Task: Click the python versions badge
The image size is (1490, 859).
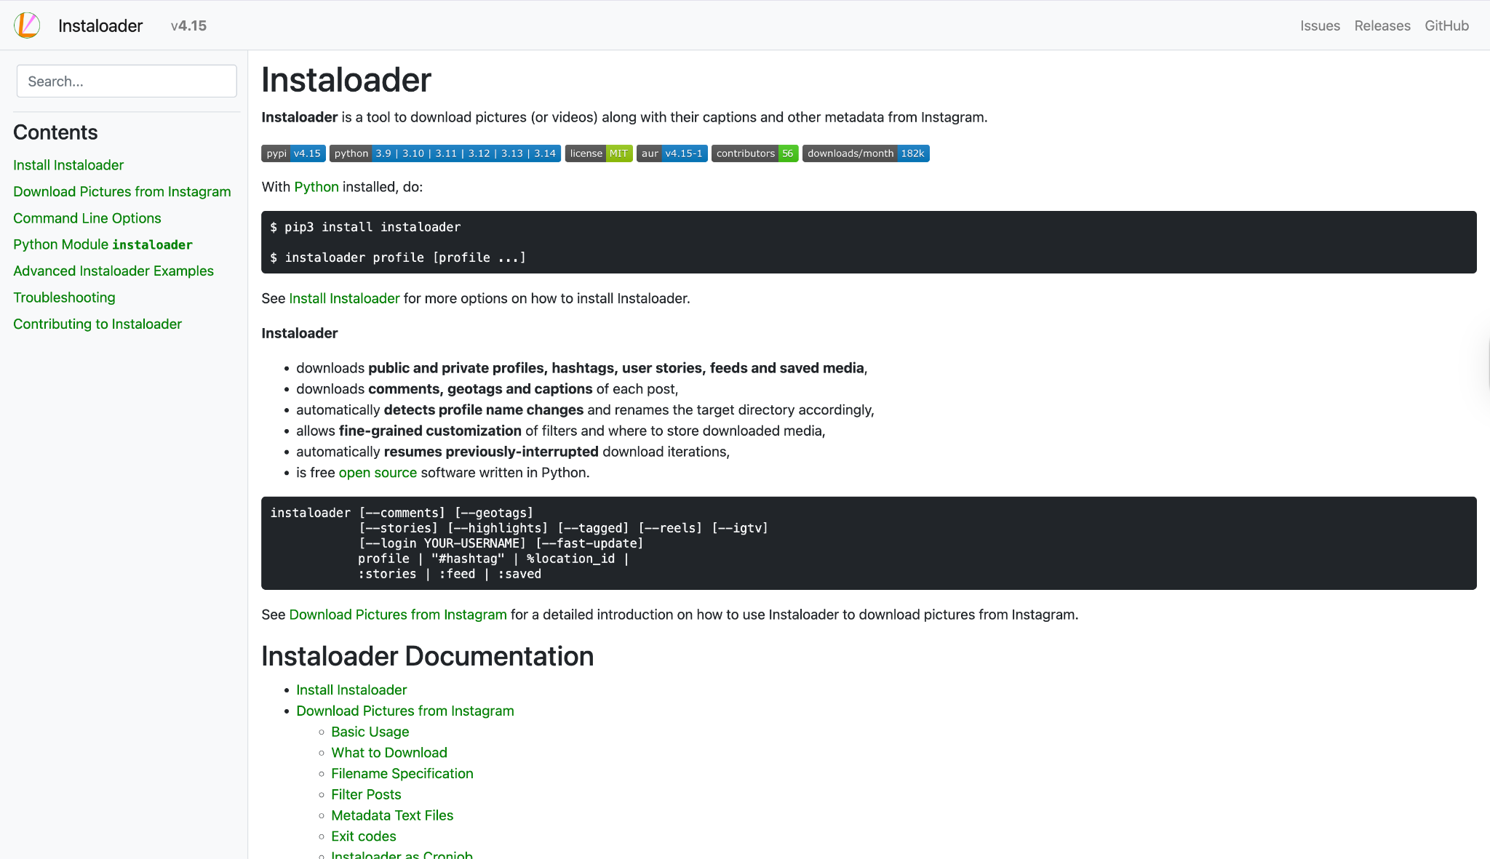Action: coord(445,153)
